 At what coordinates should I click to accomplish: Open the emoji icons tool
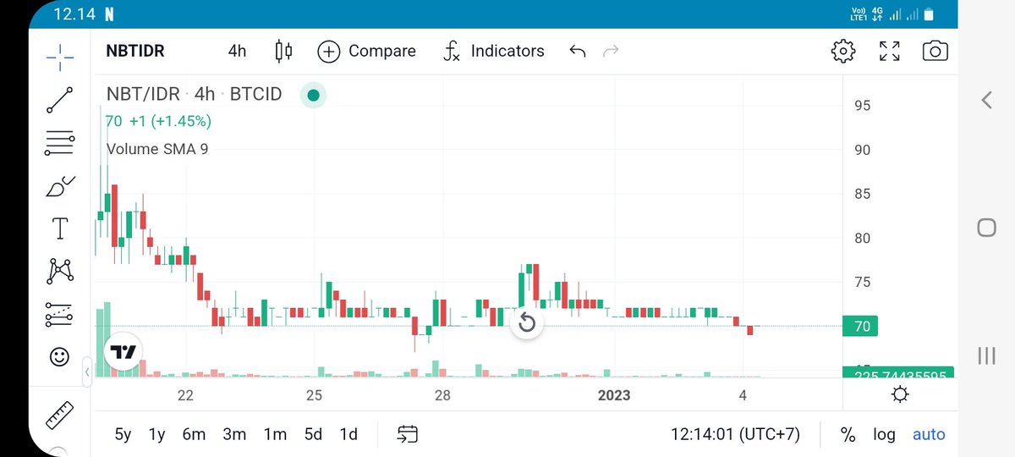click(59, 357)
